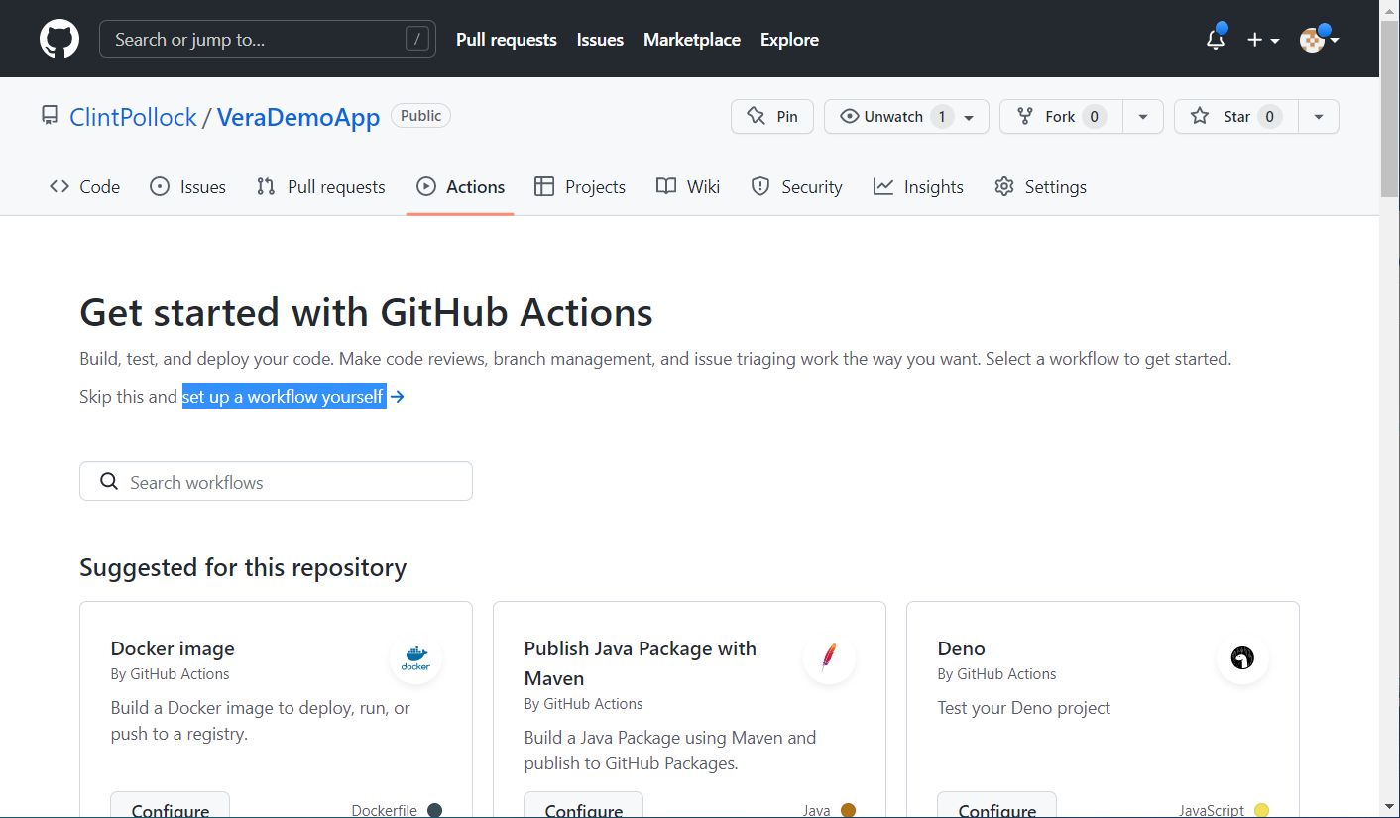1400x818 pixels.
Task: Open the user avatar menu
Action: tap(1320, 39)
